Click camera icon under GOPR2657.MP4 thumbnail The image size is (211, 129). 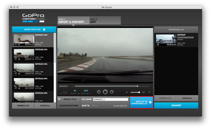[x=19, y=45]
